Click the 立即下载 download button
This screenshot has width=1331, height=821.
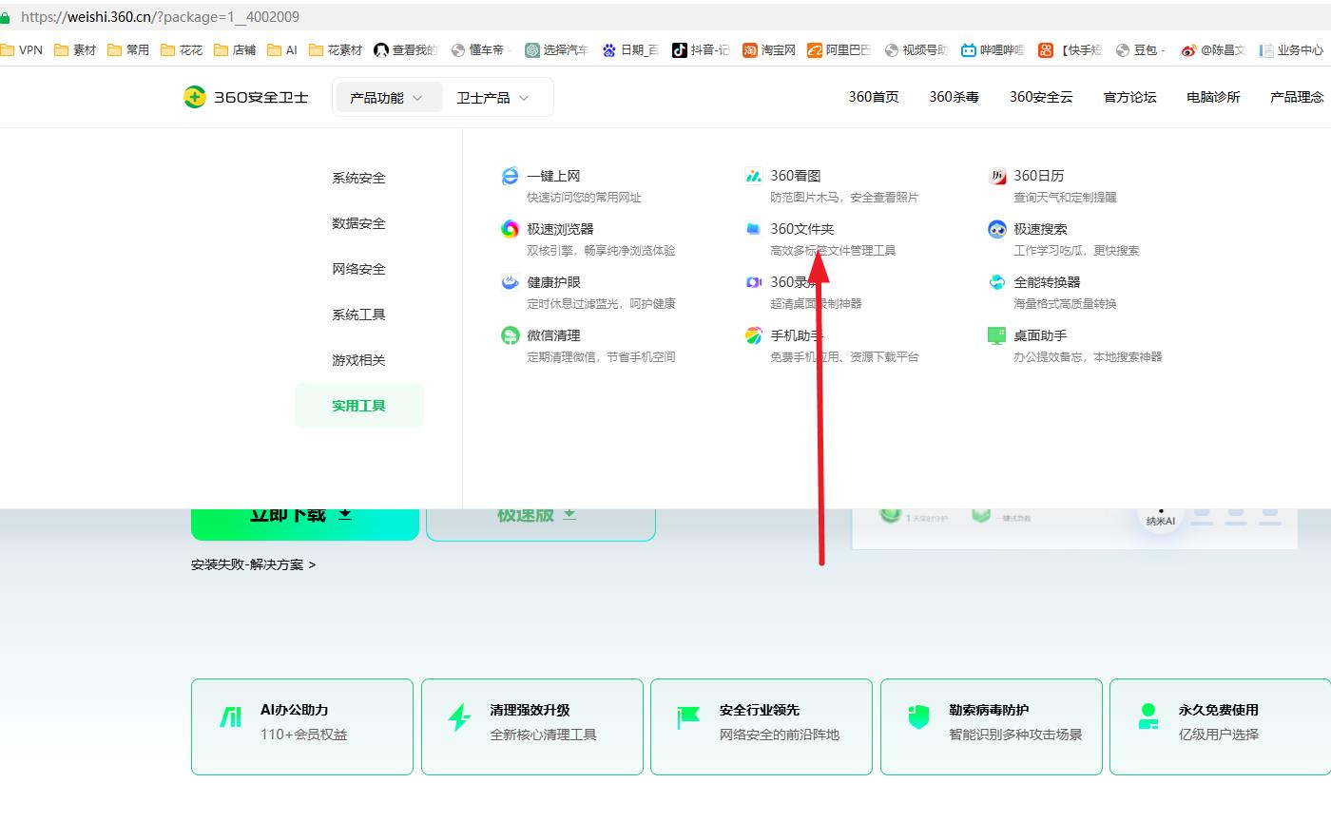(x=305, y=523)
